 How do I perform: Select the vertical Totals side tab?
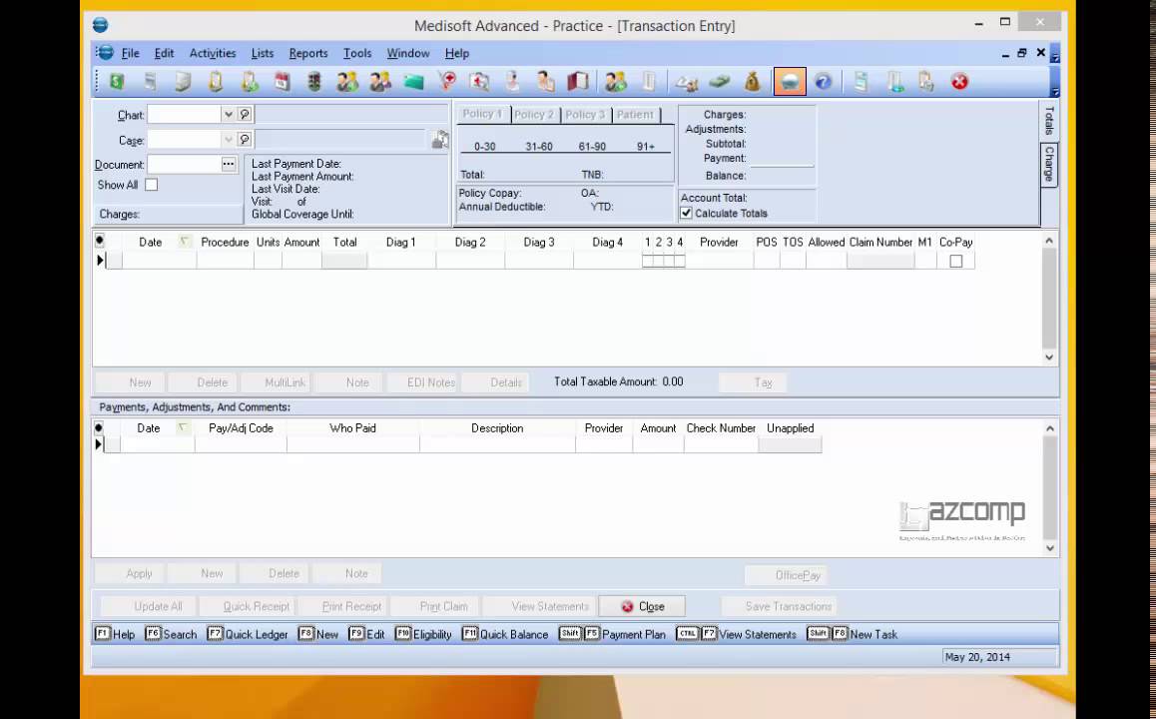coord(1049,121)
